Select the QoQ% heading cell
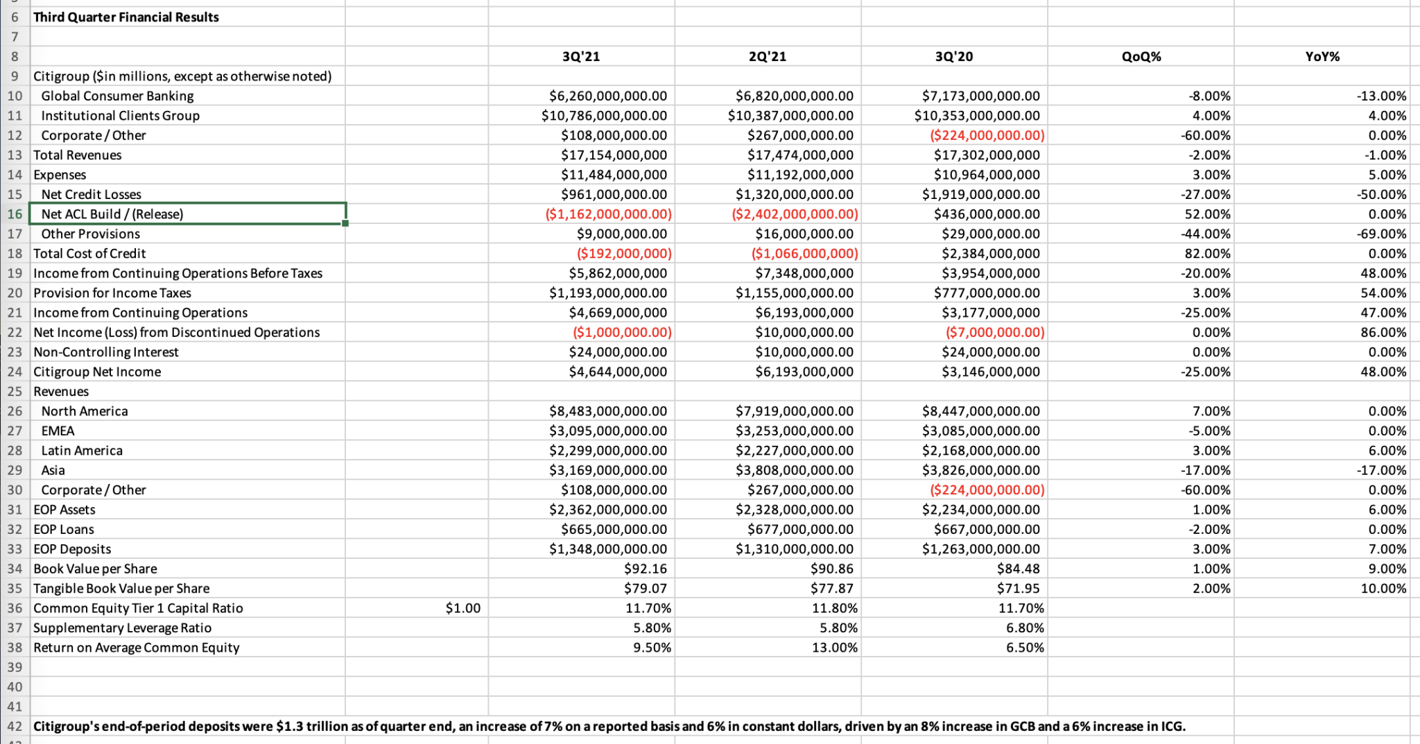This screenshot has height=744, width=1420. [x=1141, y=57]
